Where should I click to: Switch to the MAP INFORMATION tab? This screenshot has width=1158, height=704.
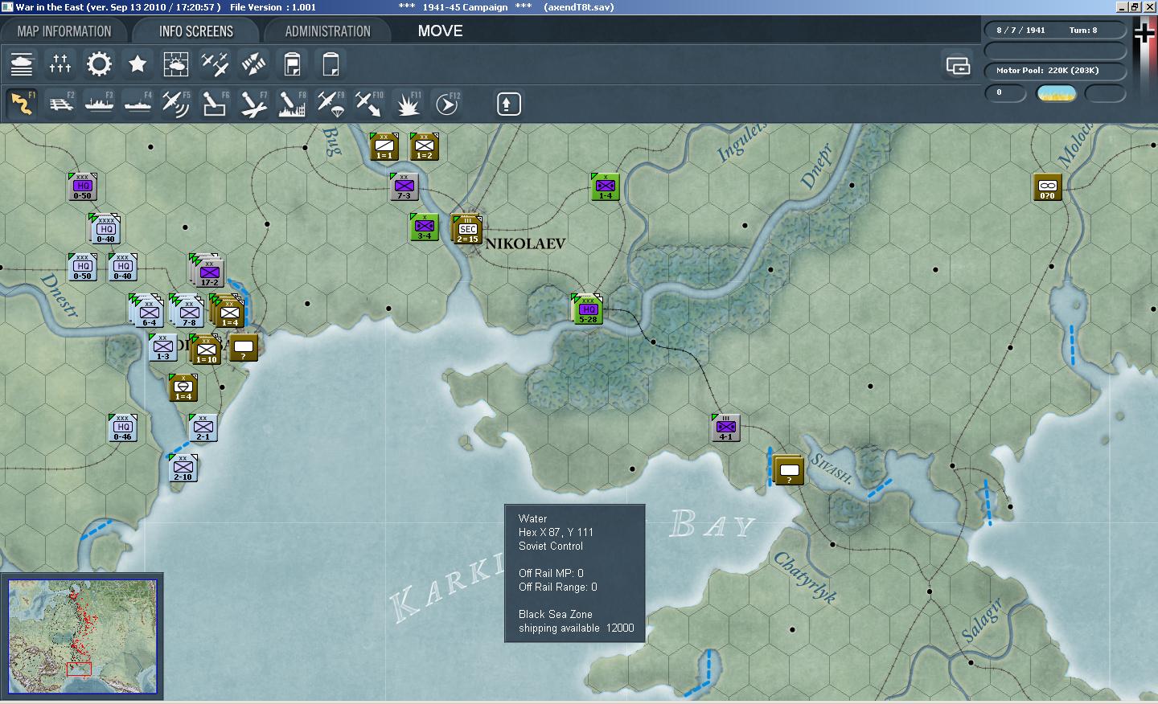(x=64, y=31)
